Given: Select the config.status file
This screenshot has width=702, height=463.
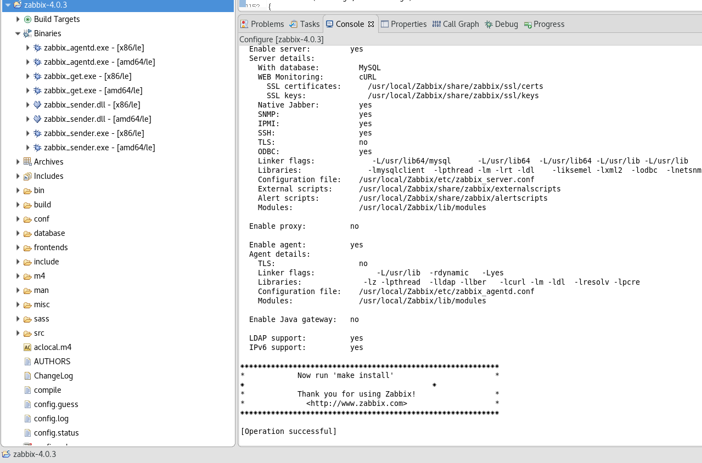Looking at the screenshot, I should coord(57,433).
